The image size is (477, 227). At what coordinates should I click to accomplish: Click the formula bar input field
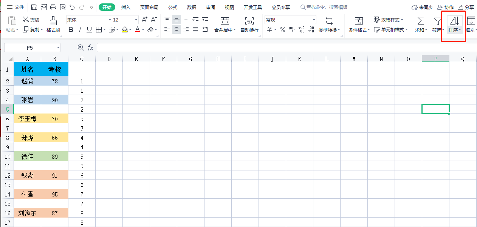coord(287,48)
